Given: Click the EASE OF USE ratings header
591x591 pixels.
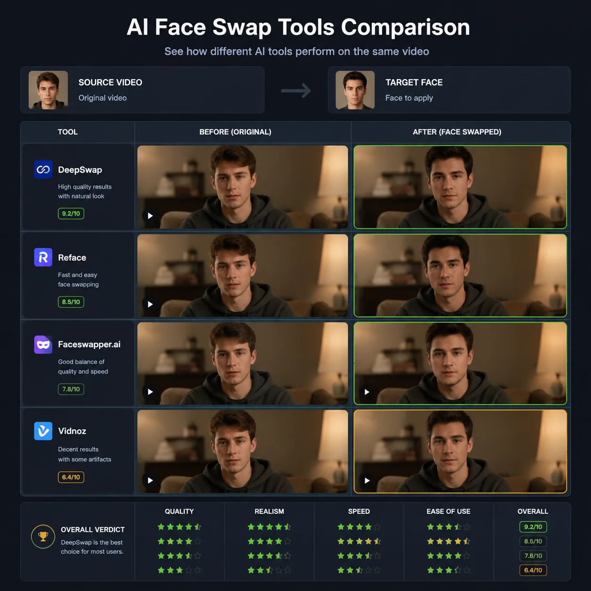Looking at the screenshot, I should [x=449, y=511].
